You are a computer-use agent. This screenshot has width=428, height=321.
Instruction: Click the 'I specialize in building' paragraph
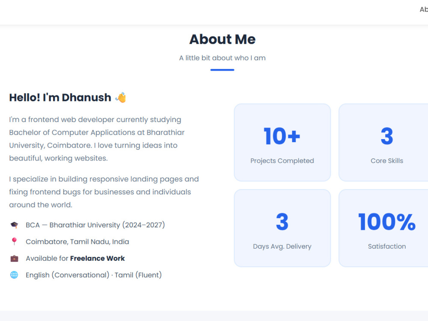coord(104,192)
